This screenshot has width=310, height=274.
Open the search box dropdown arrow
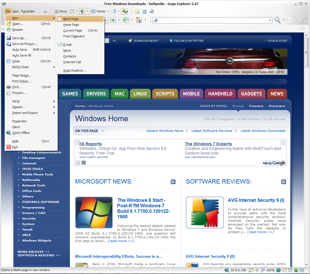click(270, 20)
